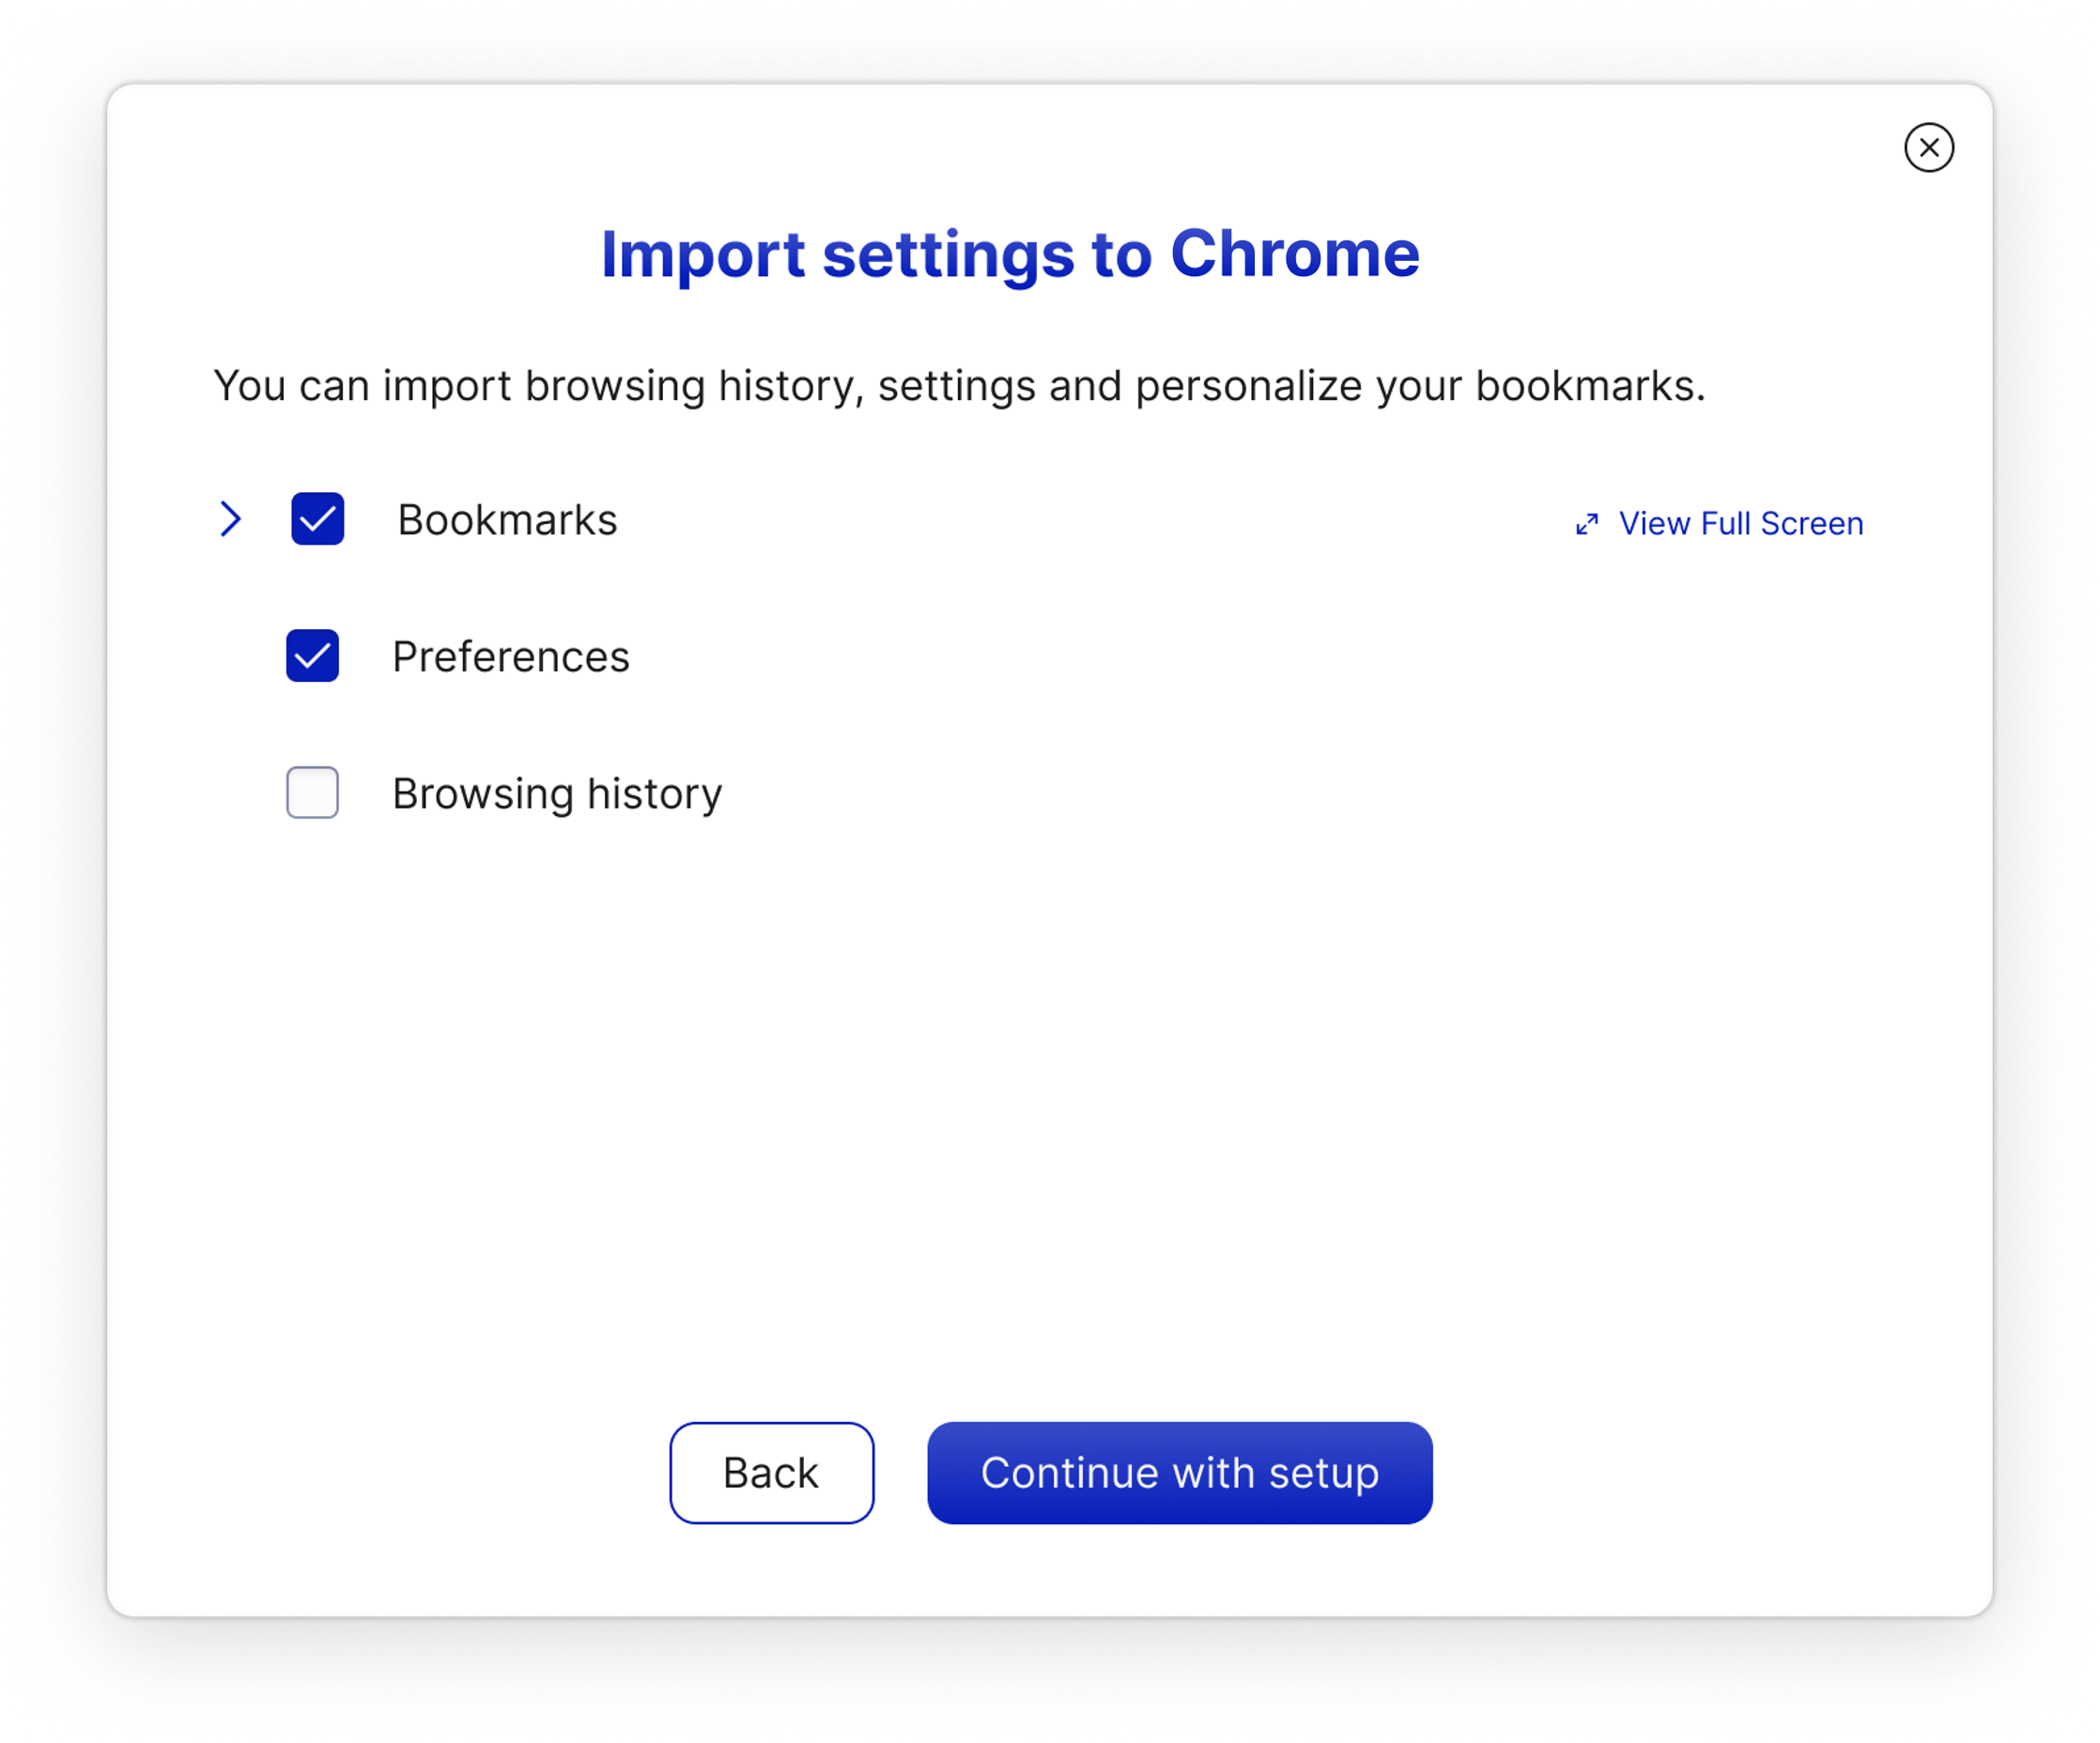Click the Browsing history label
Viewport: 2100px width, 1743px height.
tap(557, 793)
